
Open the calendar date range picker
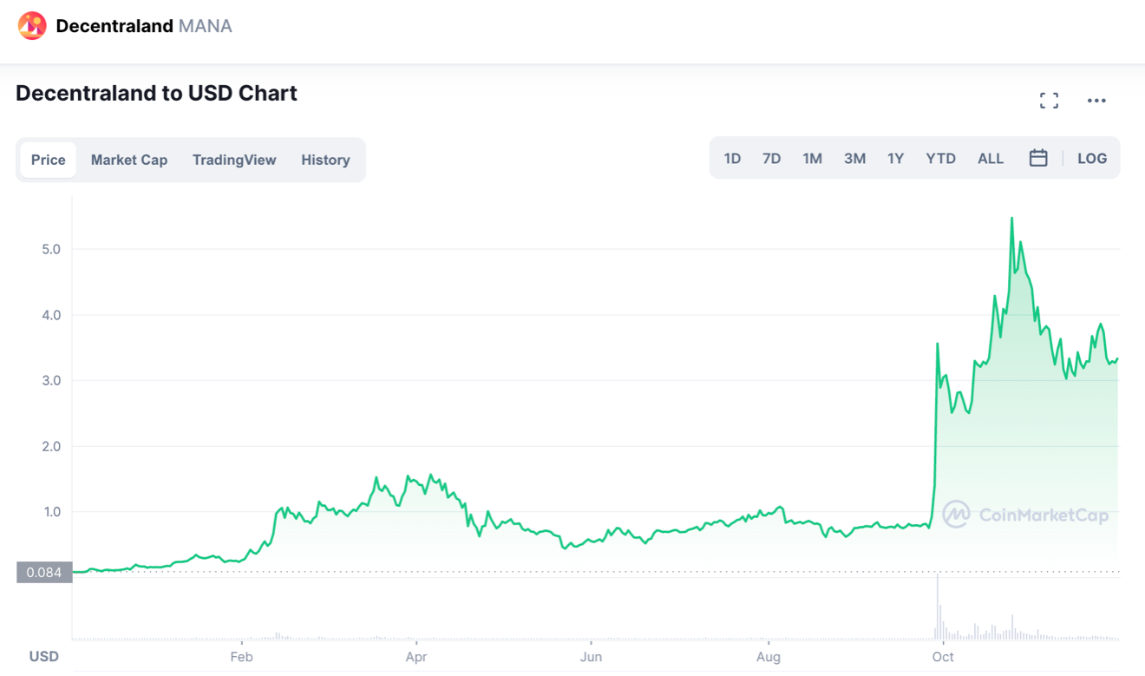pos(1038,158)
